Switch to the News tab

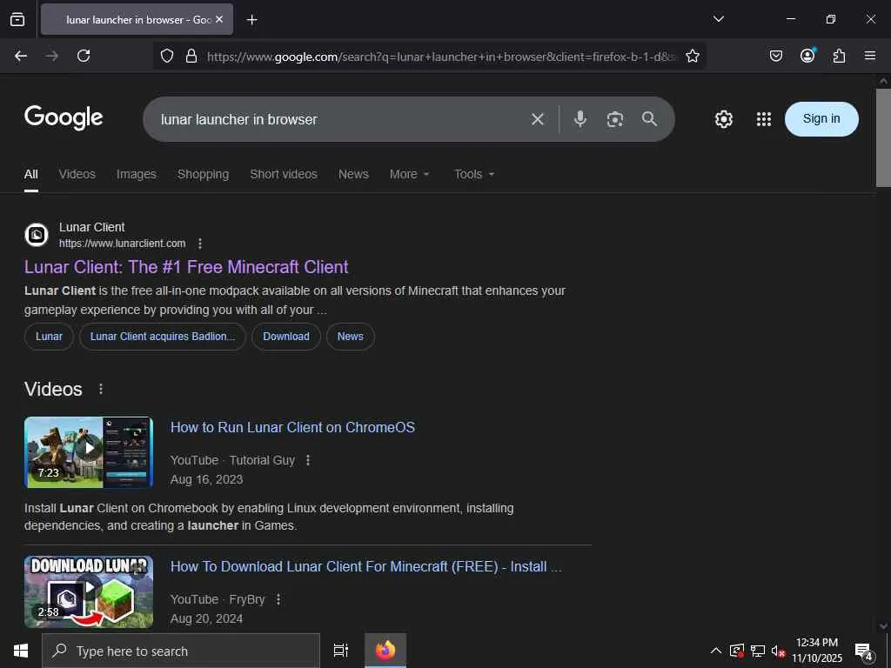pyautogui.click(x=353, y=174)
